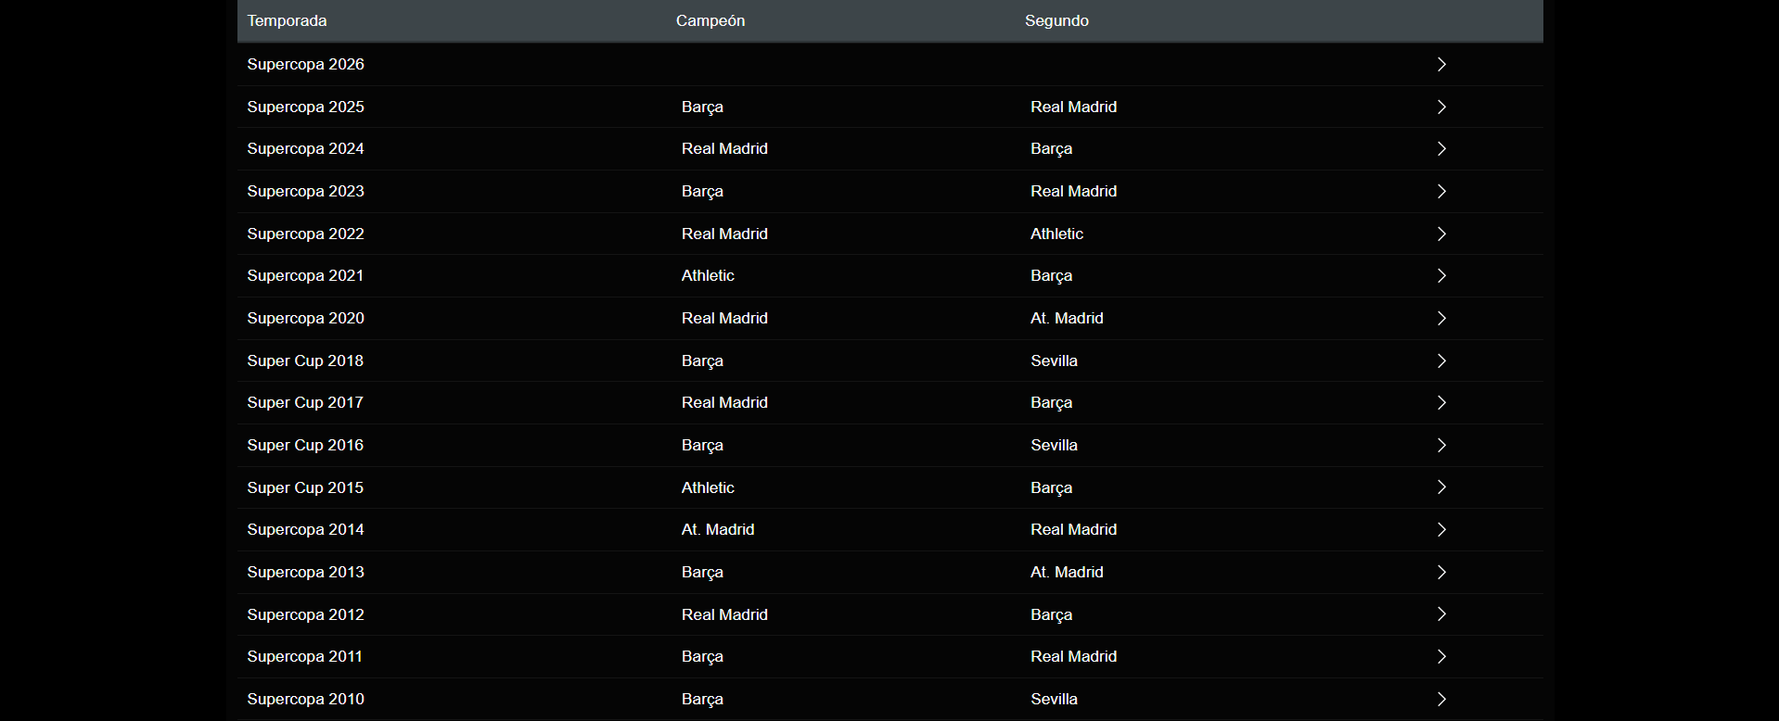This screenshot has height=721, width=1779.
Task: Open Supercopa 2026 row chevron arrow
Action: click(x=1441, y=64)
